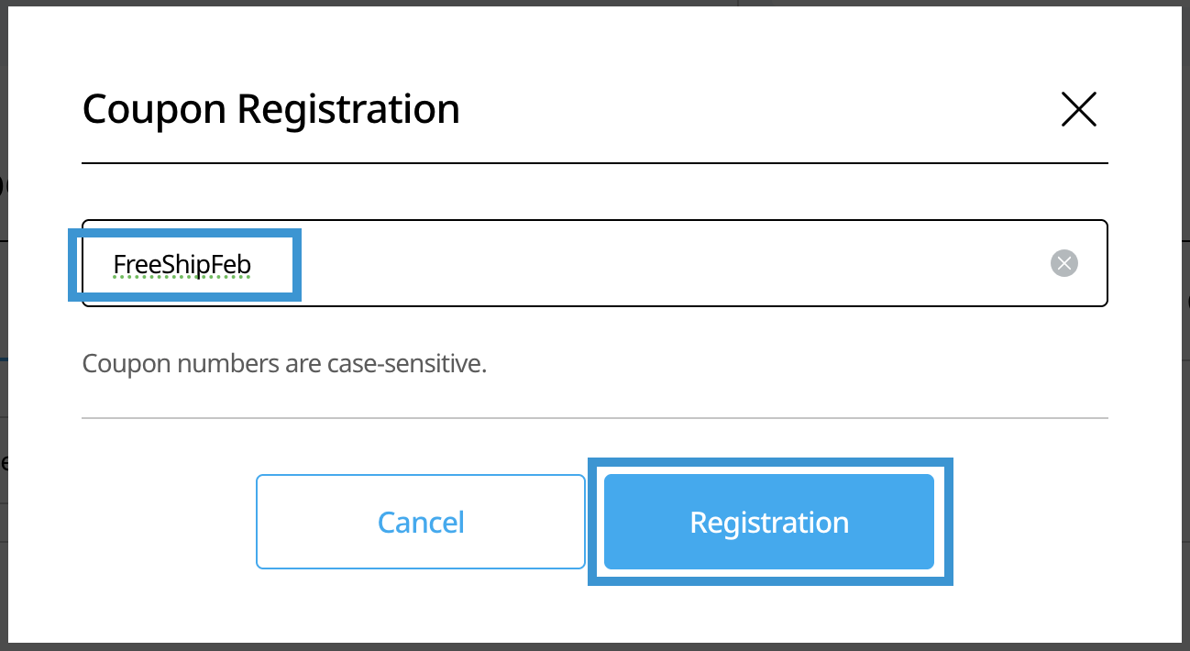This screenshot has height=651, width=1190.
Task: Exit the popup with the close icon
Action: pyautogui.click(x=1078, y=109)
